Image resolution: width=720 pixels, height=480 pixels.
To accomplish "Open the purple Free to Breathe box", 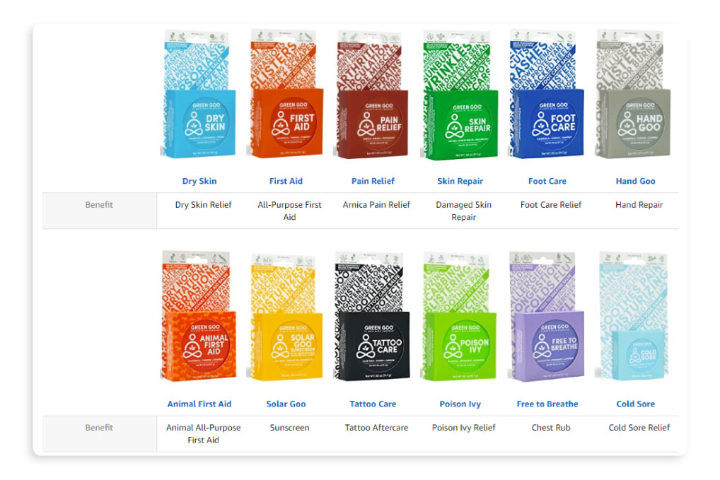I will point(547,317).
